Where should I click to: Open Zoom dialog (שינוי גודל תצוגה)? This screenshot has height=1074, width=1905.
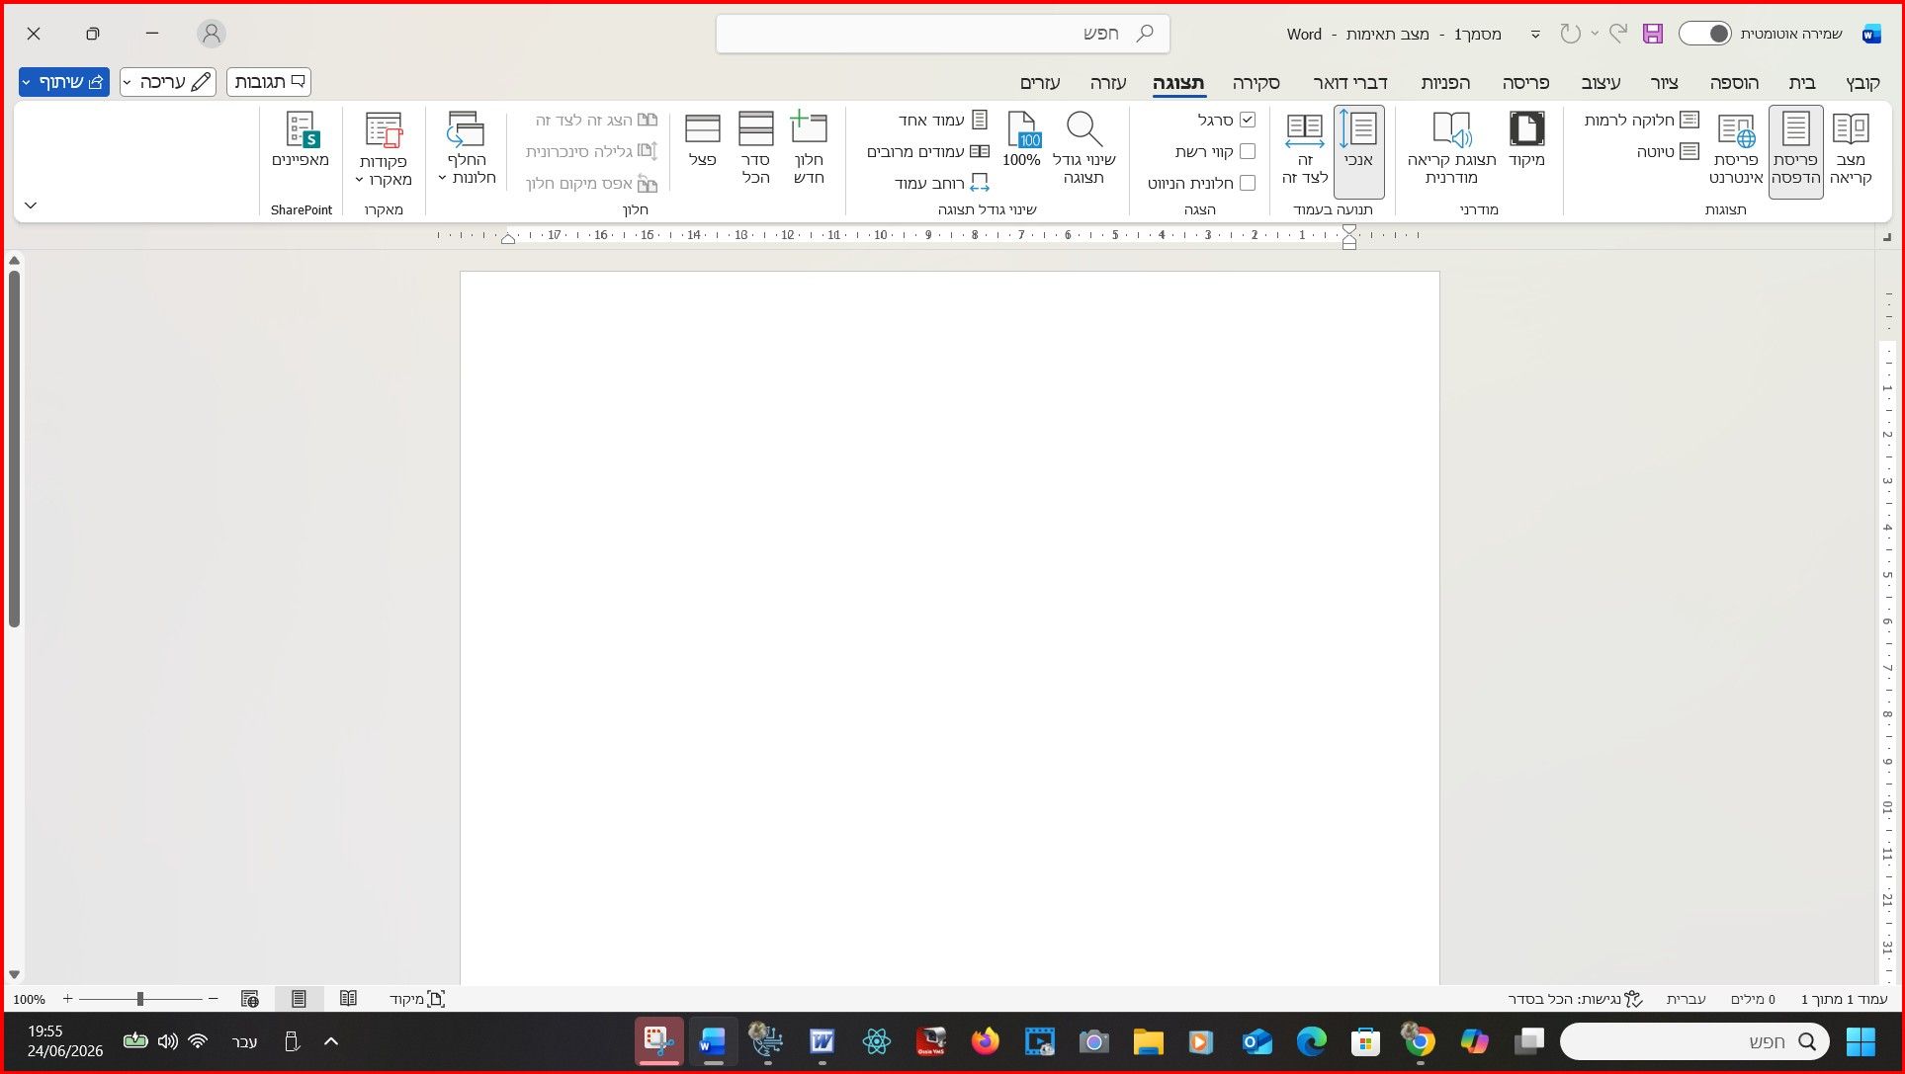pyautogui.click(x=1083, y=148)
